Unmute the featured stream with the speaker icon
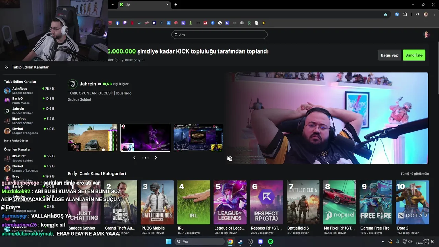This screenshot has height=247, width=439. 230,158
